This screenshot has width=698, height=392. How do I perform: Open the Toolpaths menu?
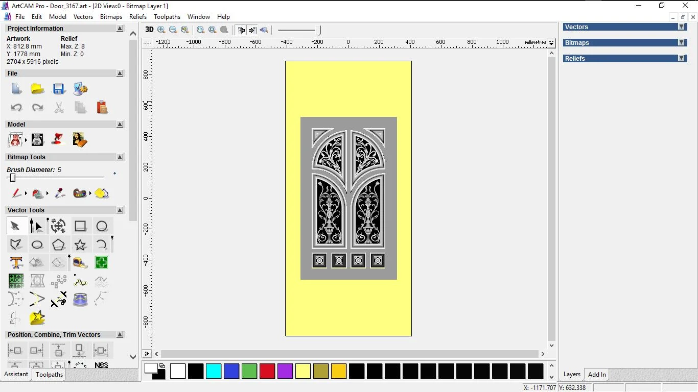167,17
